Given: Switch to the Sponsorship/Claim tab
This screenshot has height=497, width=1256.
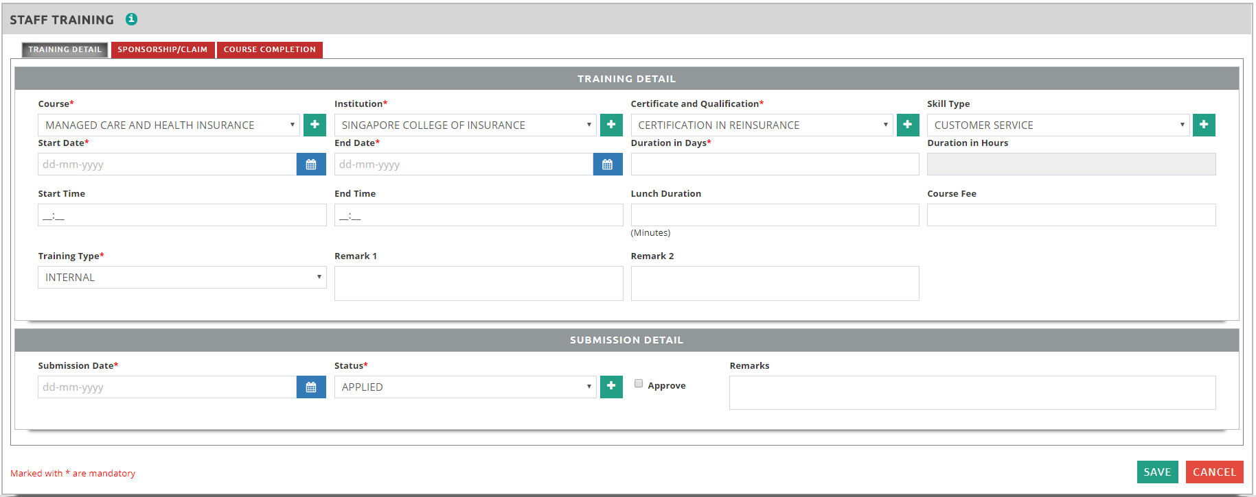Looking at the screenshot, I should click(x=163, y=49).
